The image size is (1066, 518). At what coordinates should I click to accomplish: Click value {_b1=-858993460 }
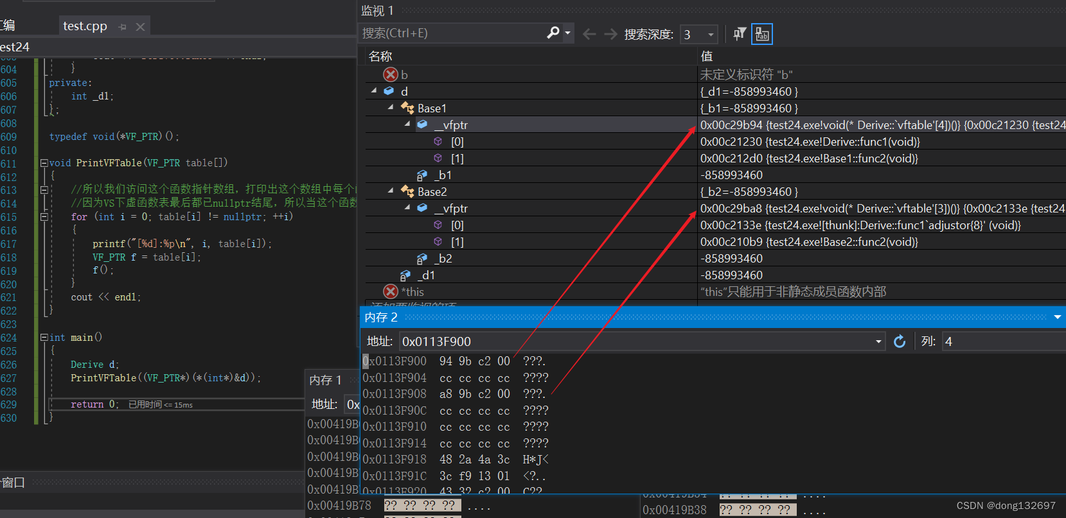coord(749,108)
